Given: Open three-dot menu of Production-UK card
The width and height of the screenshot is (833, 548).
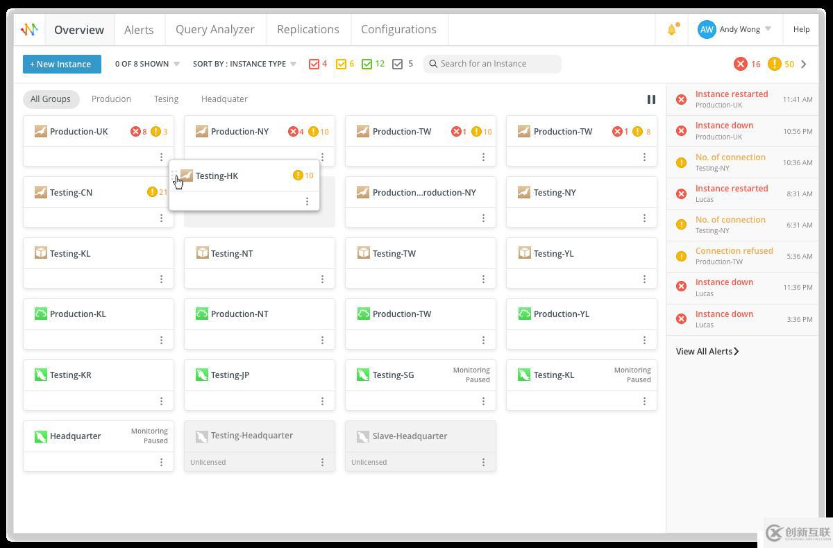Looking at the screenshot, I should (161, 157).
